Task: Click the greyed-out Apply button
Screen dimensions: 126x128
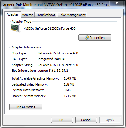Action: click(110, 120)
